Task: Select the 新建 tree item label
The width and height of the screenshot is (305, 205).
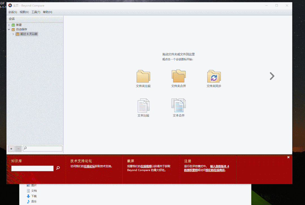Action: pyautogui.click(x=19, y=25)
